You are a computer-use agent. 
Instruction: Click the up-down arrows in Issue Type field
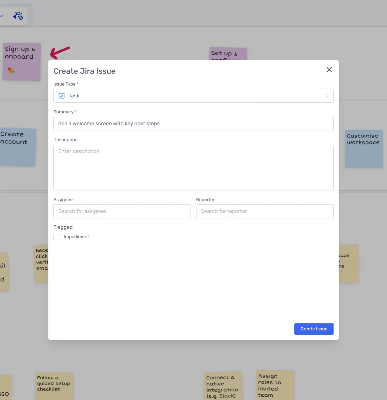click(x=327, y=96)
